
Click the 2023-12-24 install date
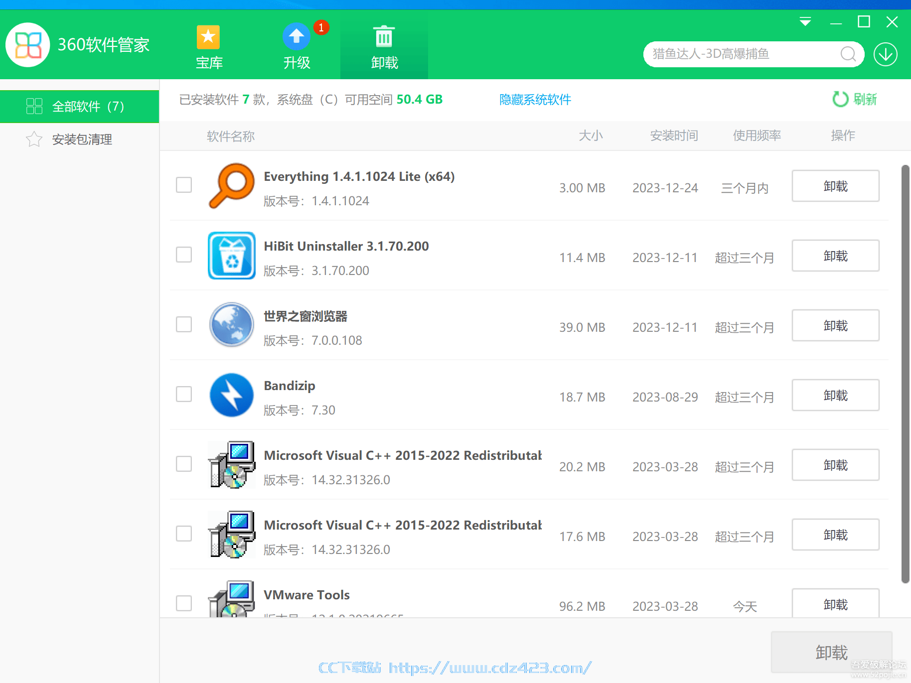pos(665,188)
